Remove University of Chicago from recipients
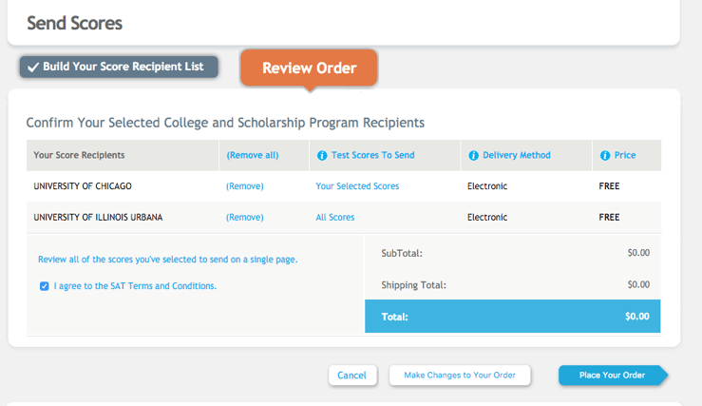 (244, 186)
